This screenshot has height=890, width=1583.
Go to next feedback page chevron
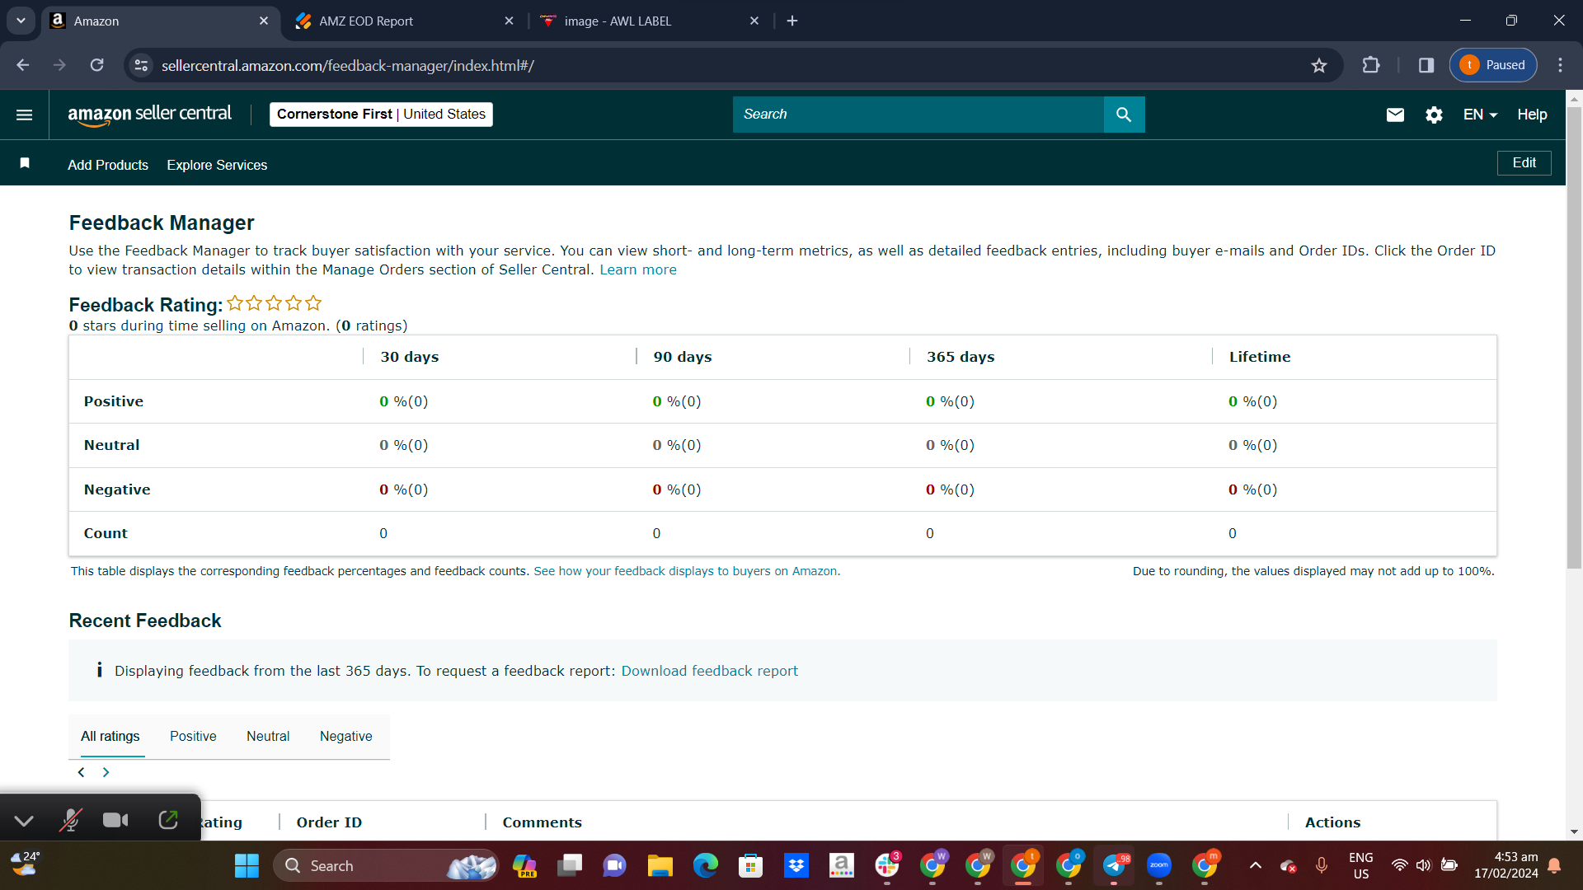pos(106,772)
